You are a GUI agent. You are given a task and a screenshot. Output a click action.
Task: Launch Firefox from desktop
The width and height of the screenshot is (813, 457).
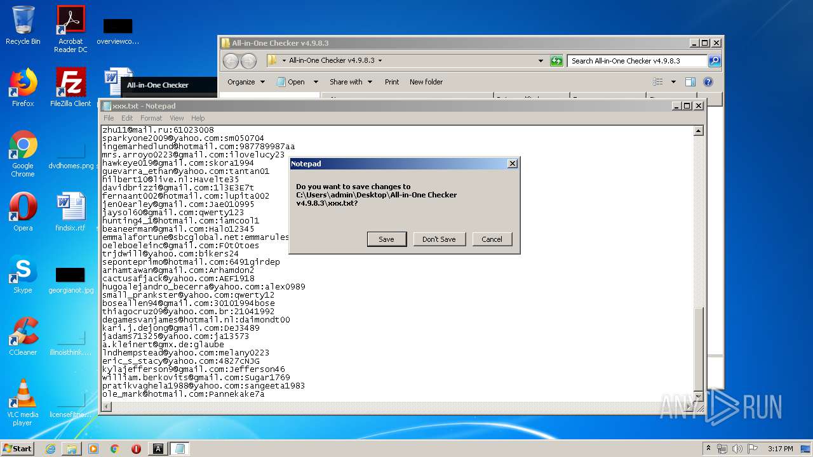tap(23, 88)
